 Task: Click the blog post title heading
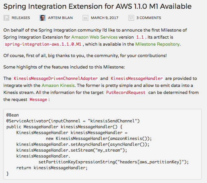click(x=97, y=6)
